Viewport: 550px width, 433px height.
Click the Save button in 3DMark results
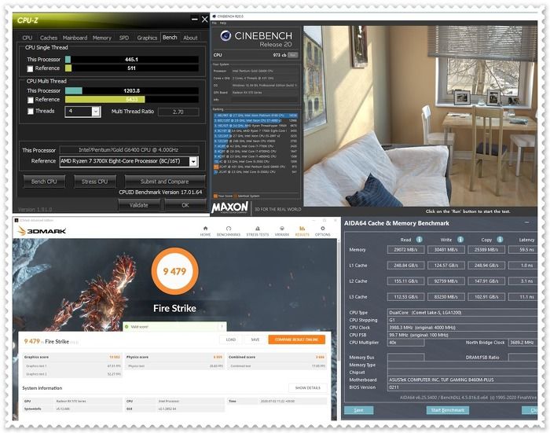pyautogui.click(x=255, y=339)
